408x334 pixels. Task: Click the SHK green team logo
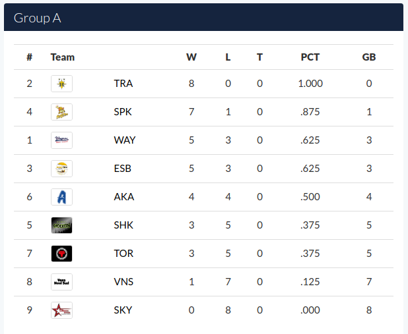[x=61, y=225]
